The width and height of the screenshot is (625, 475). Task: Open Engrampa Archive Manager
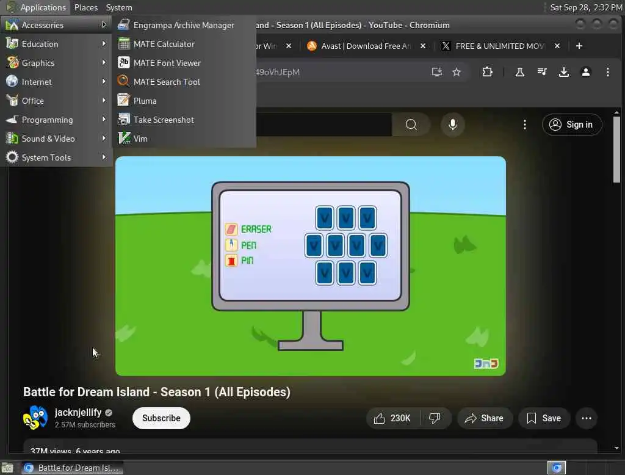click(x=184, y=25)
